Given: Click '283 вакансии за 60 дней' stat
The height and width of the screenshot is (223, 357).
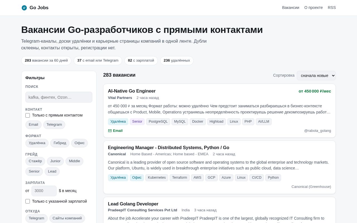Looking at the screenshot, I should pos(46,60).
